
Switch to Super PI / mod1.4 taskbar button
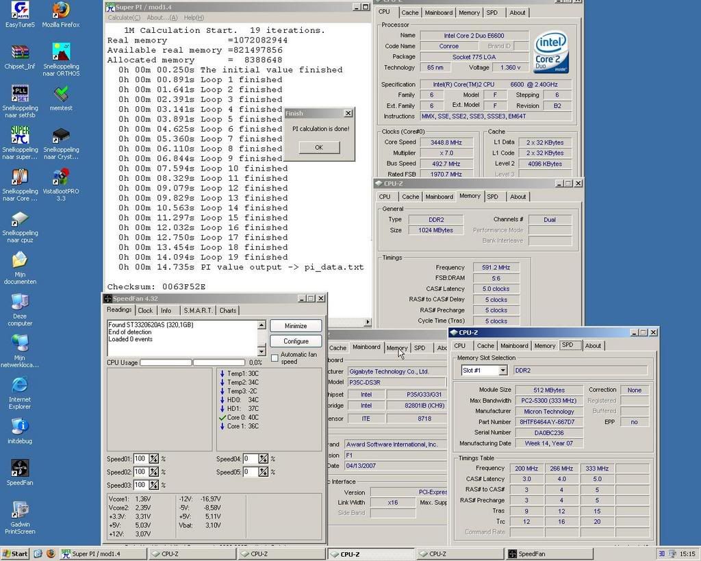click(x=103, y=554)
